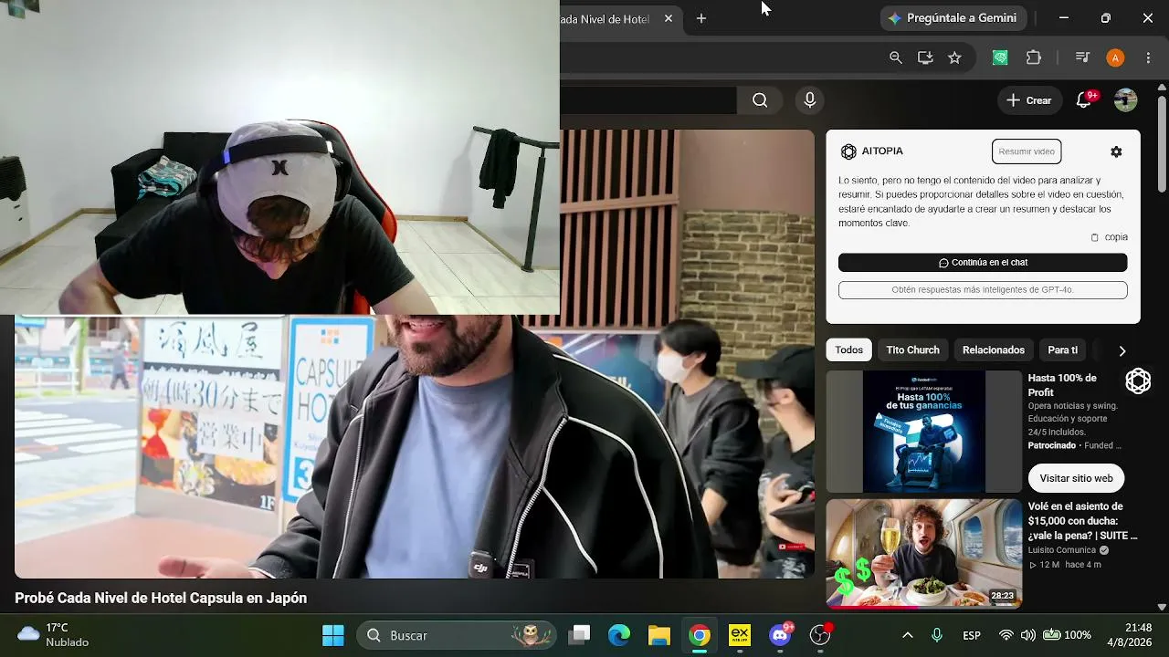1169x657 pixels.
Task: Click the YouTube Crear button
Action: pos(1029,100)
